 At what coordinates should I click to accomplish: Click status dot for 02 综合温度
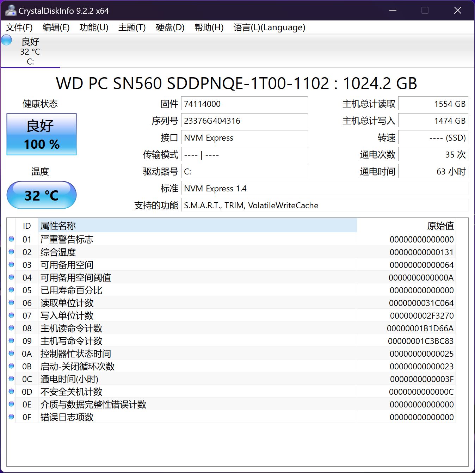[11, 252]
